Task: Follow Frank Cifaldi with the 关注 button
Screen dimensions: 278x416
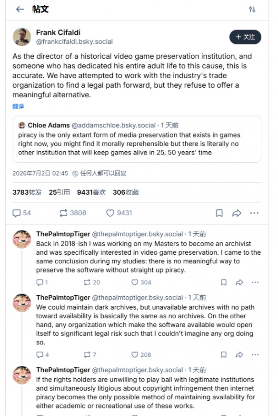Action: (245, 37)
